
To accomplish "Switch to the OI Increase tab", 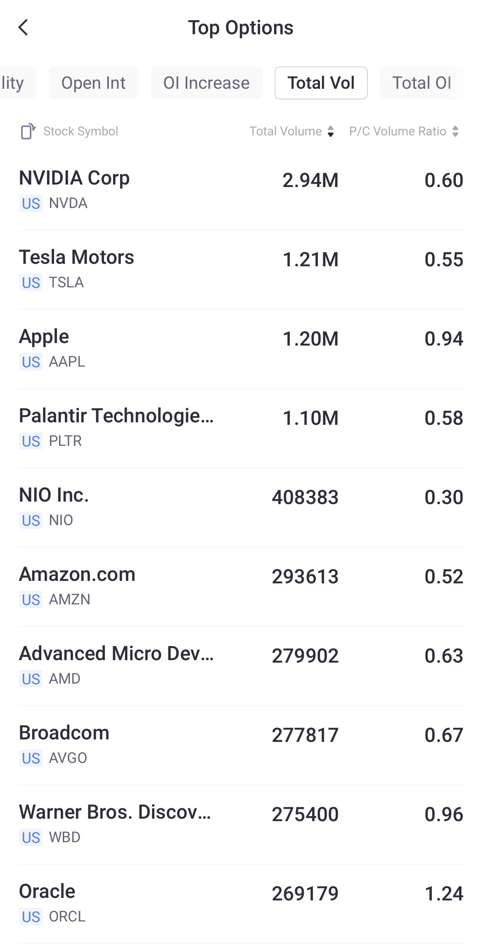I will (206, 83).
